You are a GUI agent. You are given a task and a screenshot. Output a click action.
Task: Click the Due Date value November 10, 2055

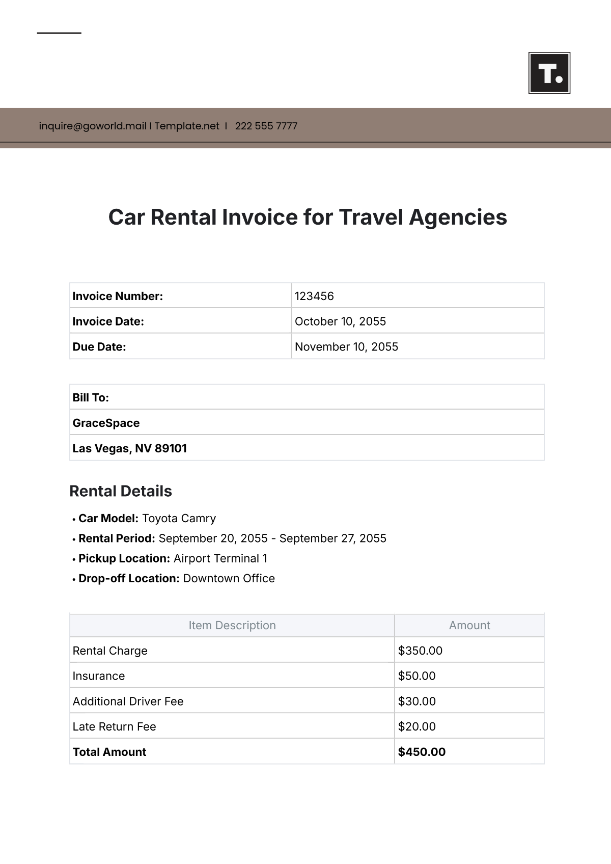pos(346,347)
